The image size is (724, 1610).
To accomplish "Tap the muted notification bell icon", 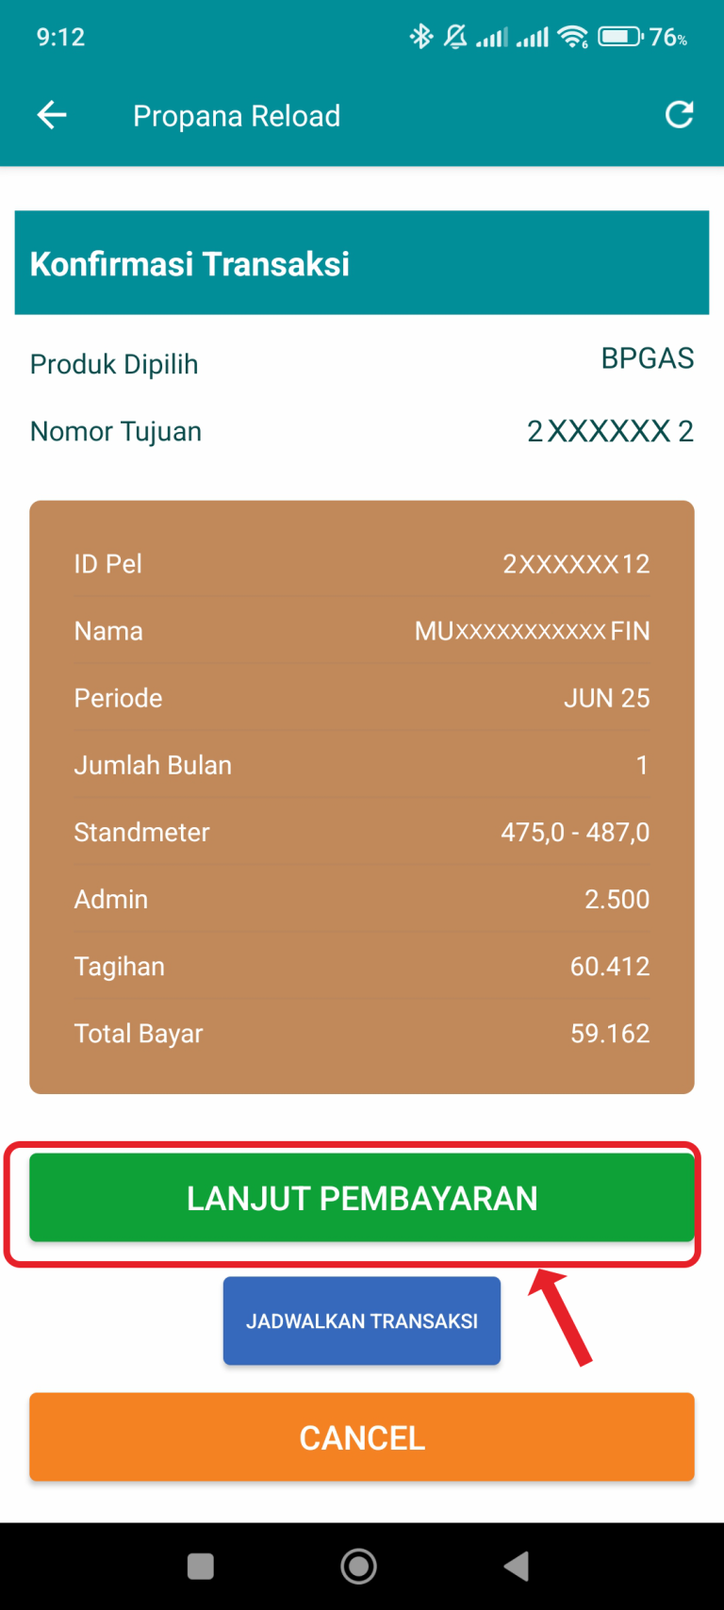I will coord(455,37).
